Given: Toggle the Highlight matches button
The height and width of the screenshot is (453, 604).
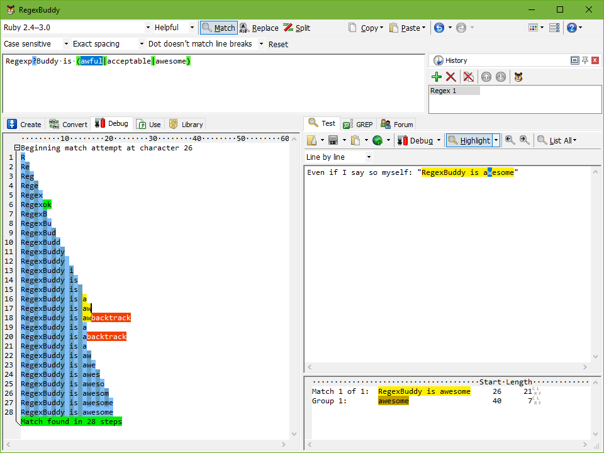Looking at the screenshot, I should click(469, 140).
